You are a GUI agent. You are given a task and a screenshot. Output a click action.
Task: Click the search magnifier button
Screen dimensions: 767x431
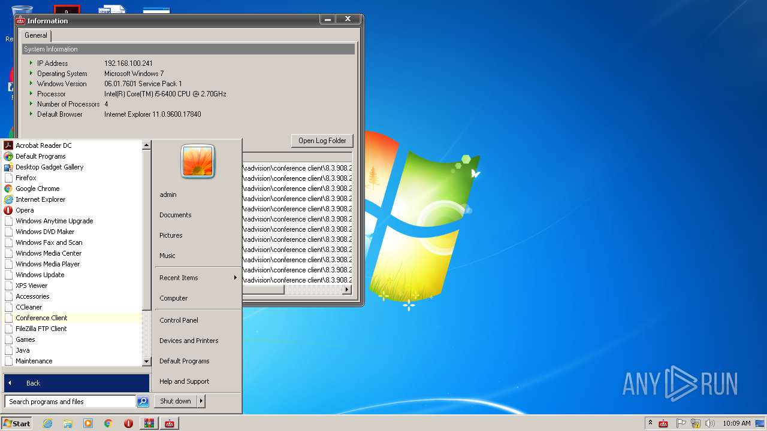click(143, 402)
